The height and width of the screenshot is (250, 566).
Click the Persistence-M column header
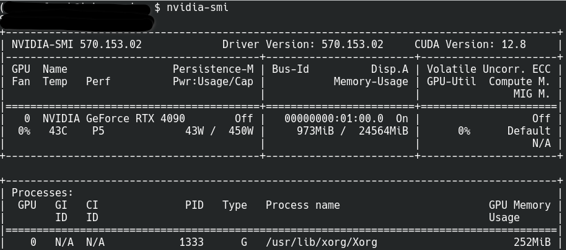pos(213,69)
